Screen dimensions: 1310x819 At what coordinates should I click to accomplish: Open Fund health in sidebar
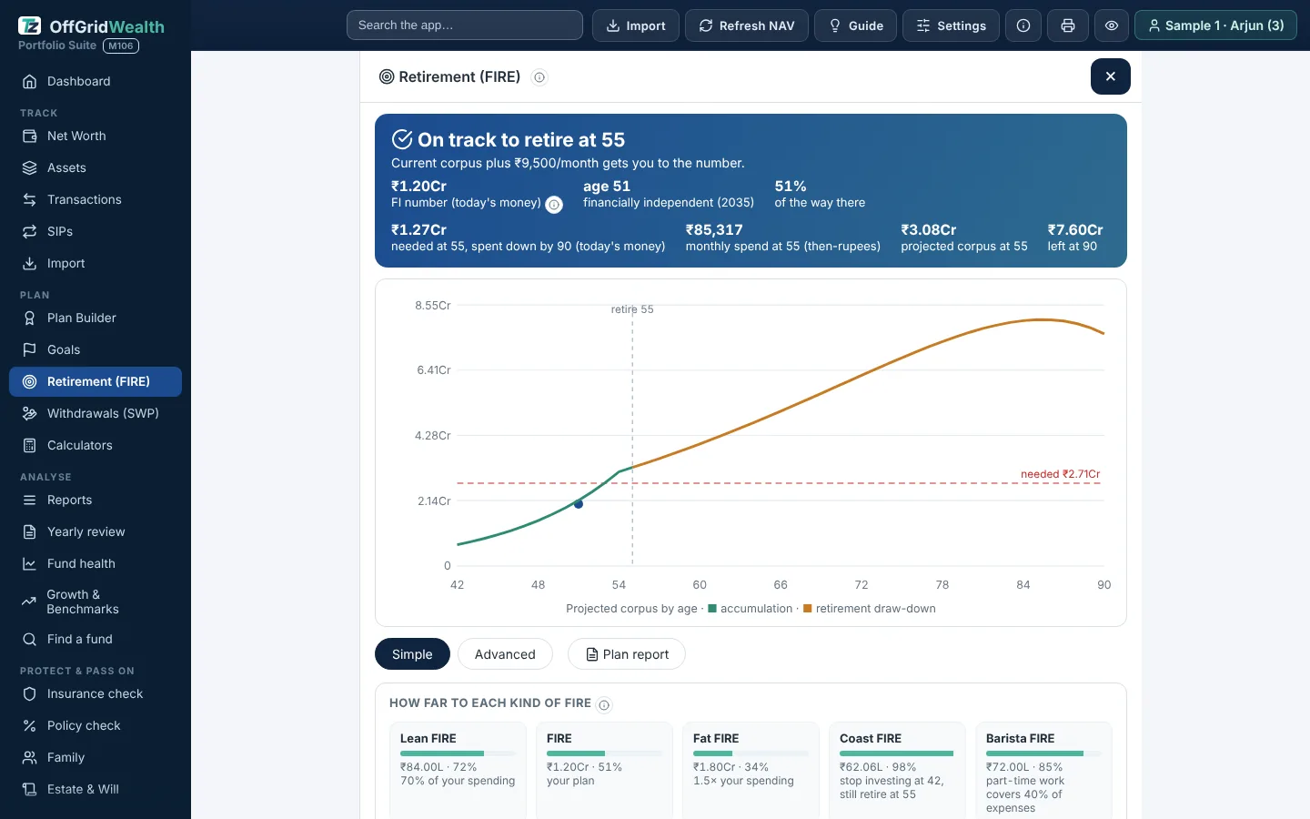(x=96, y=563)
